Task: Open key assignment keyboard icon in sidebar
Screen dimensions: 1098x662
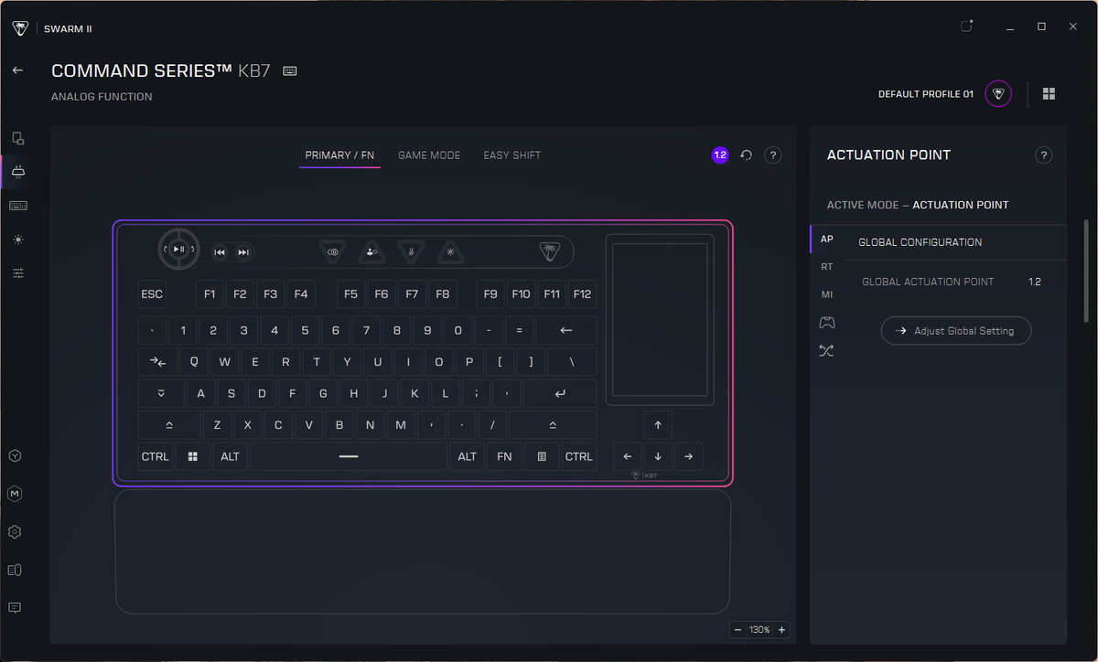Action: coord(17,206)
